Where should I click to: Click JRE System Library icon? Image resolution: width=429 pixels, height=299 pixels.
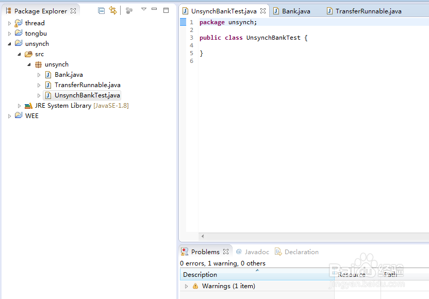point(28,106)
